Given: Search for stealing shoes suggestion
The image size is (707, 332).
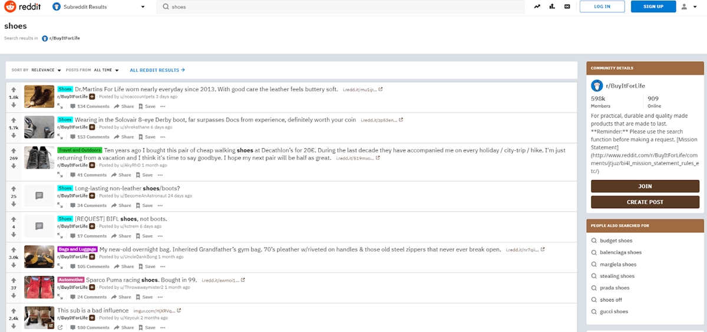Looking at the screenshot, I should pos(617,276).
